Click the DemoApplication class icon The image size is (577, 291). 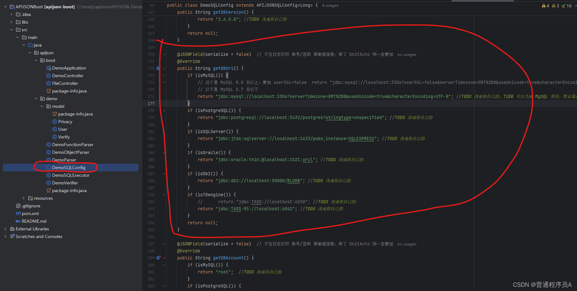(49, 68)
